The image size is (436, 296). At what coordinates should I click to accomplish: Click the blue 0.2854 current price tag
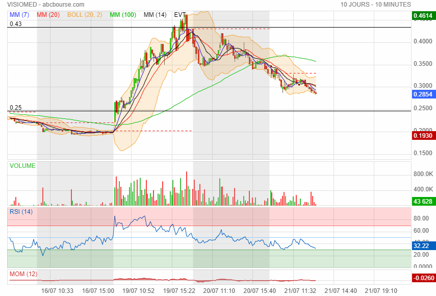pyautogui.click(x=423, y=94)
